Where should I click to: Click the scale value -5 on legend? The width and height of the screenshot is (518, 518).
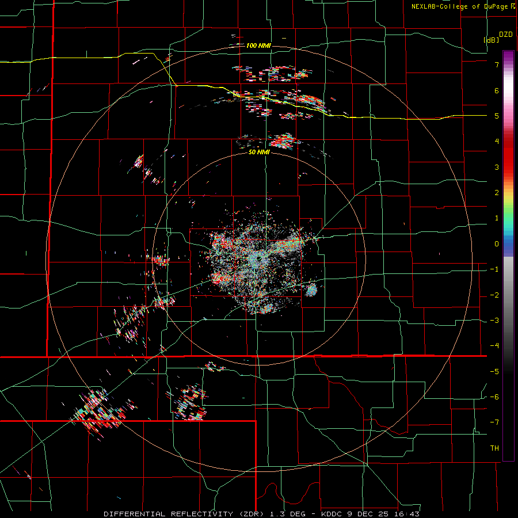point(494,372)
